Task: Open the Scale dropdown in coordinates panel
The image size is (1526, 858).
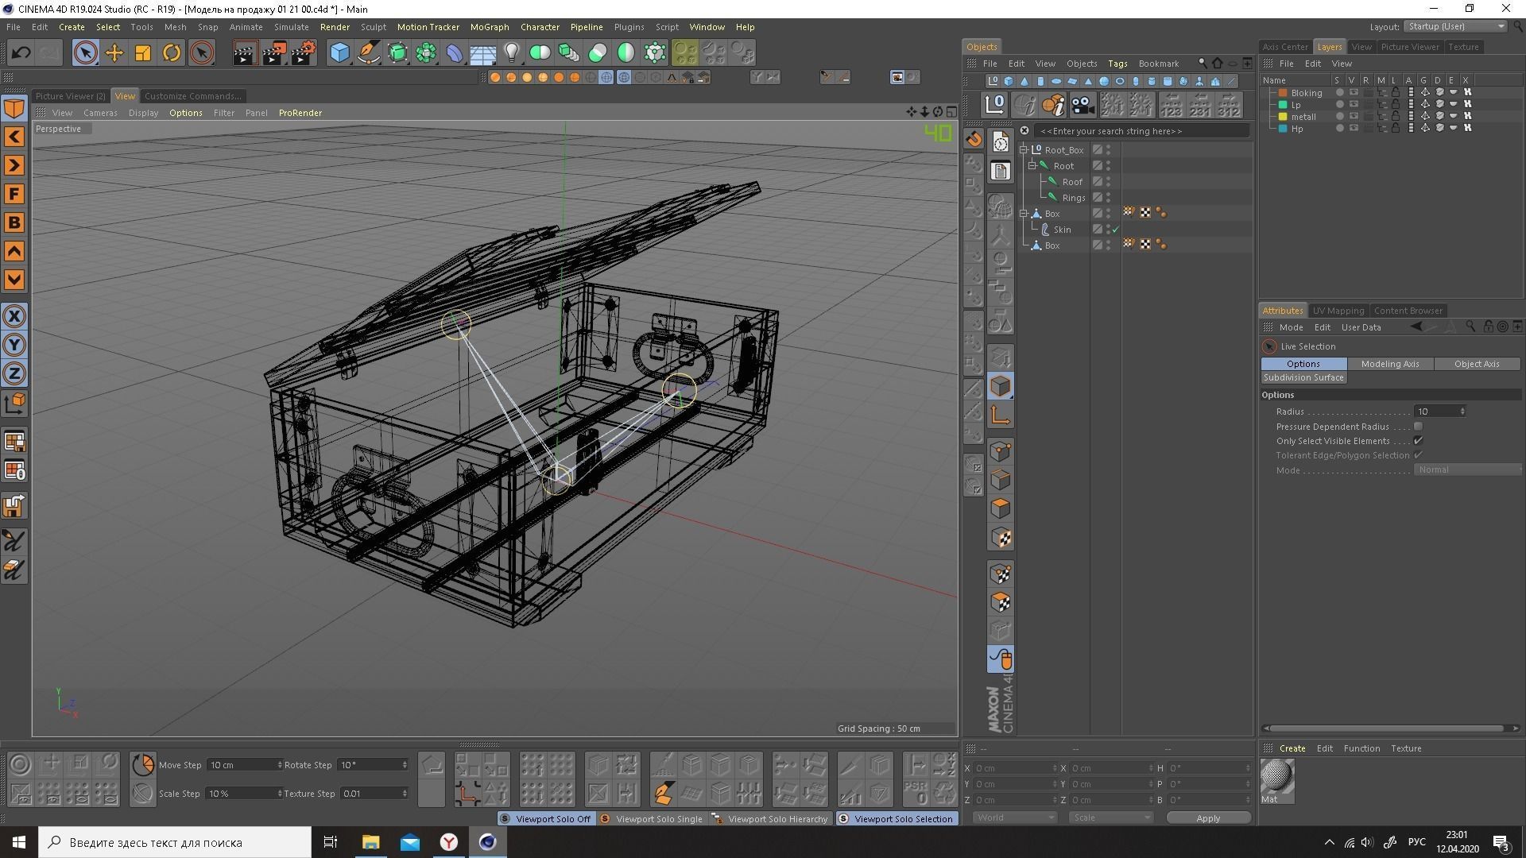Action: (1110, 817)
